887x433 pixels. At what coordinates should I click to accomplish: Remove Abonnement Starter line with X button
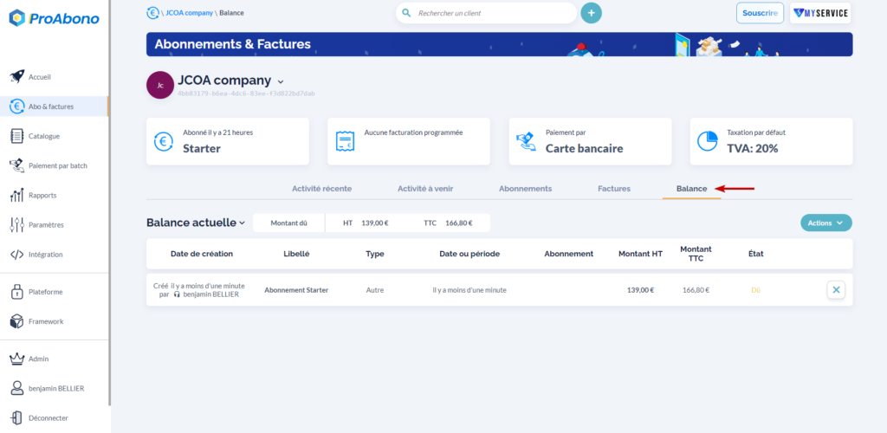[x=836, y=290]
